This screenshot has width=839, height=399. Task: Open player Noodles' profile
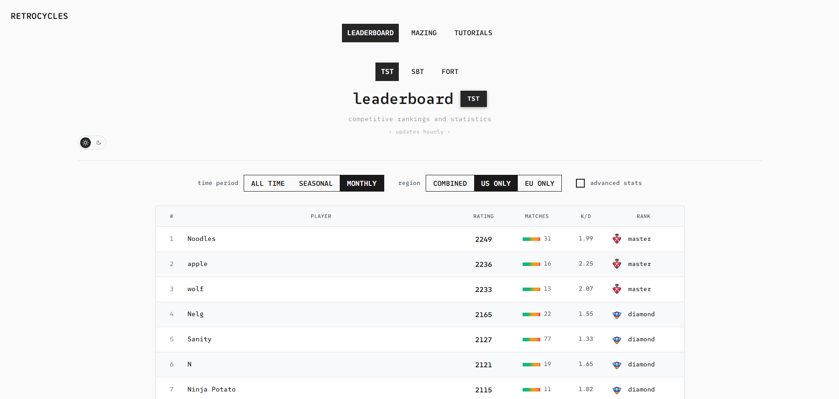click(201, 239)
